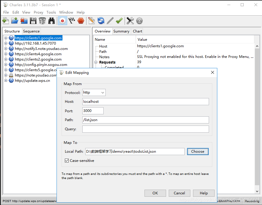
Task: Click the grey Edit pencil icon
Action: point(110,21)
